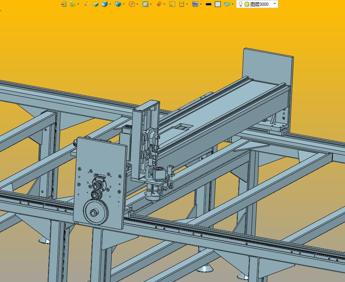Image resolution: width=345 pixels, height=282 pixels.
Task: Click the blue shaded cube display icon
Action: pyautogui.click(x=104, y=4)
